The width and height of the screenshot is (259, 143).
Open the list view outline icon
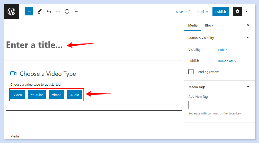[76, 11]
